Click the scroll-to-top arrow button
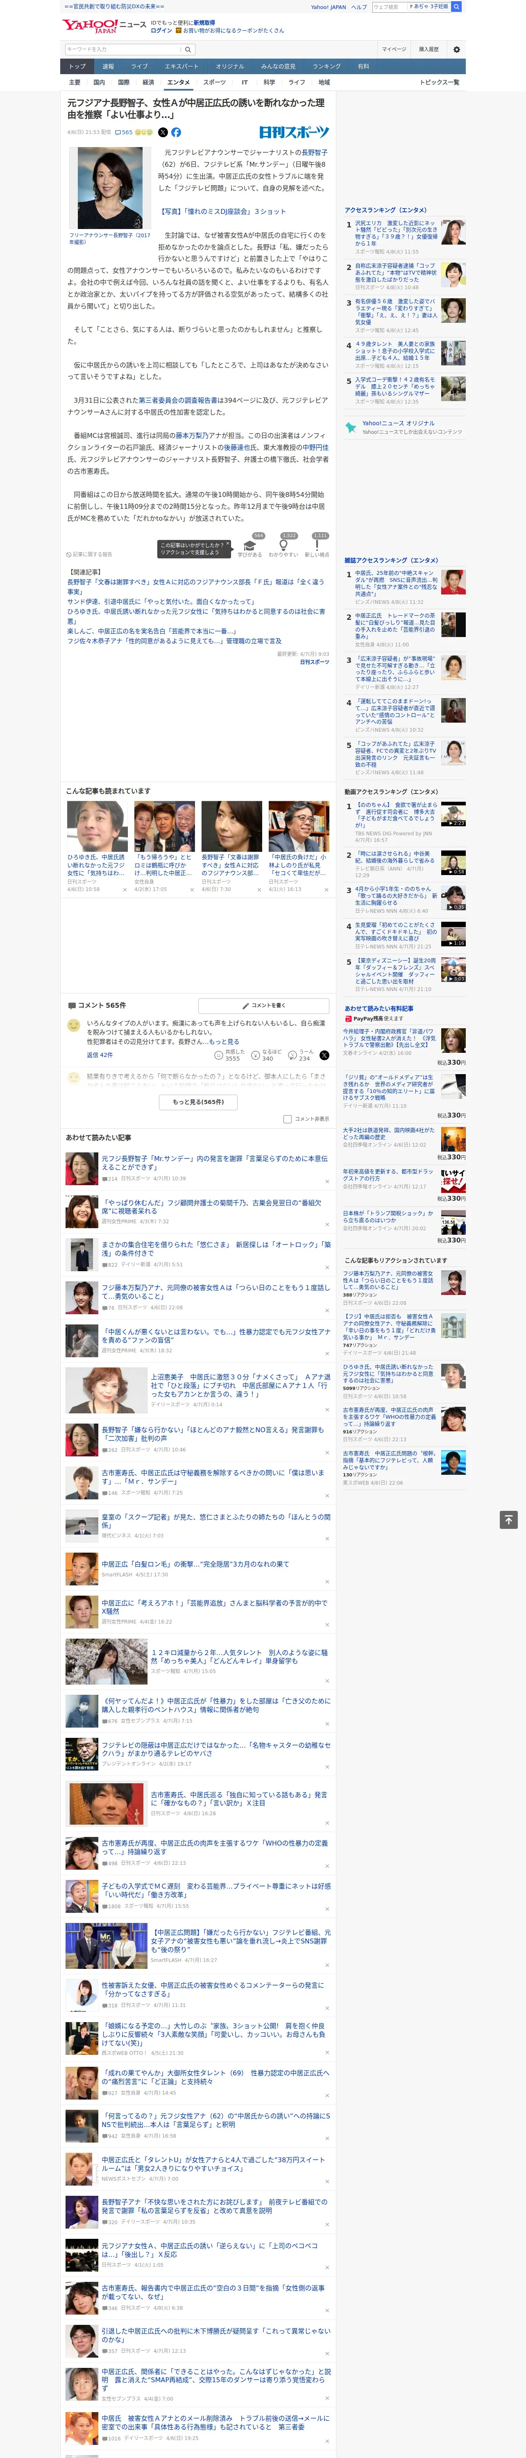 point(509,1519)
